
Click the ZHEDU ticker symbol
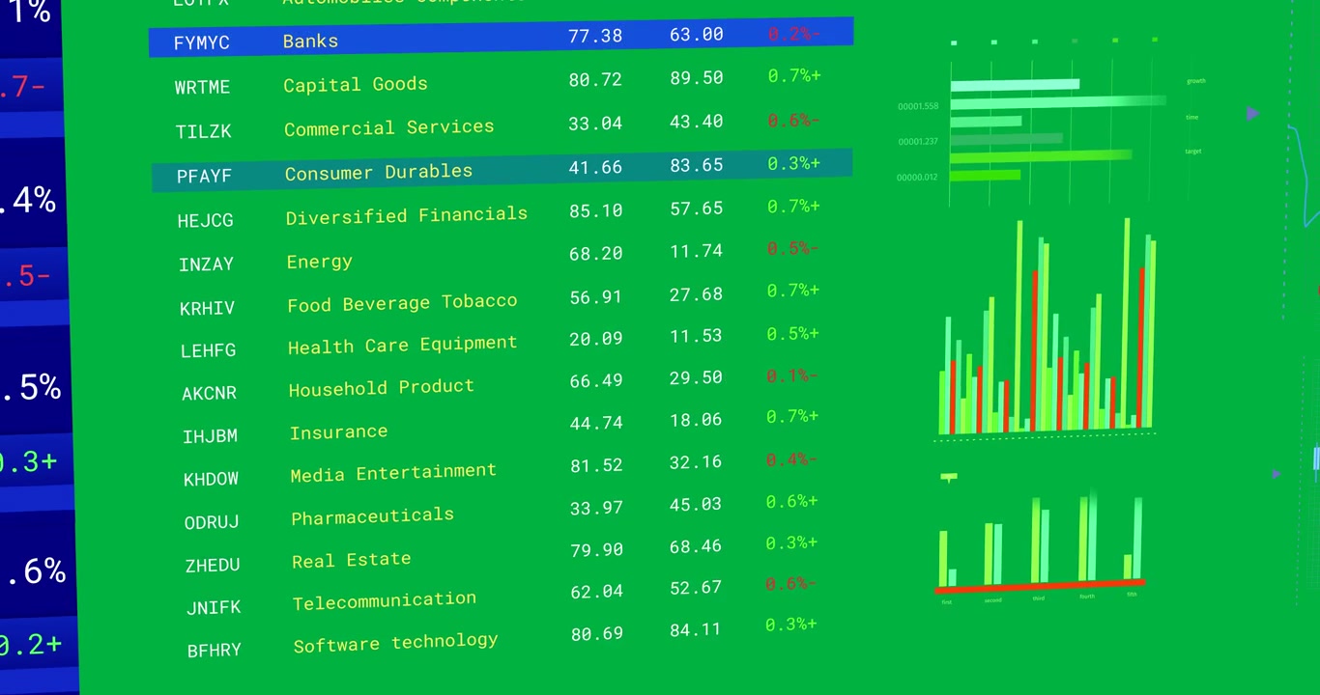[213, 566]
